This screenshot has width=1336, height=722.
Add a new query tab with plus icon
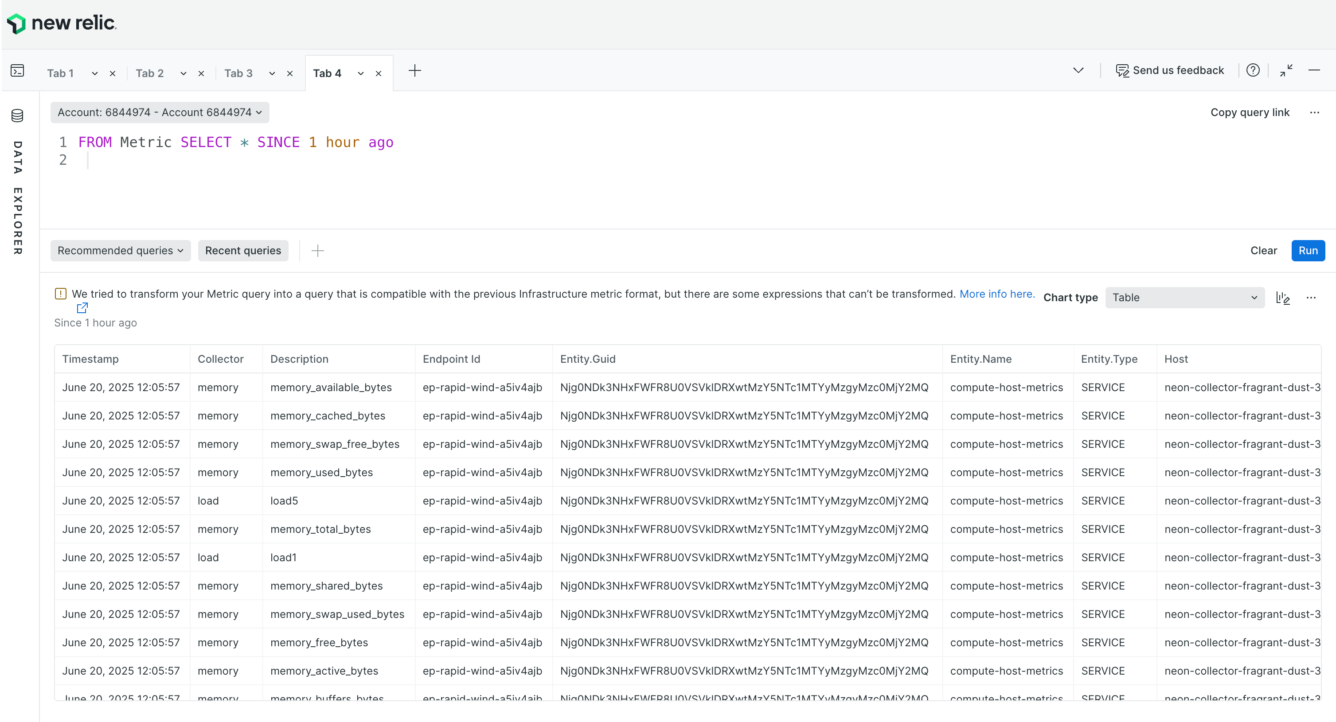415,70
